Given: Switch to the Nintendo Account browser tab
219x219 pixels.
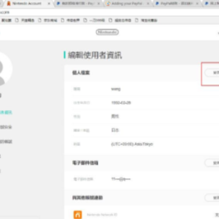Looking at the screenshot, I should pos(29,4).
